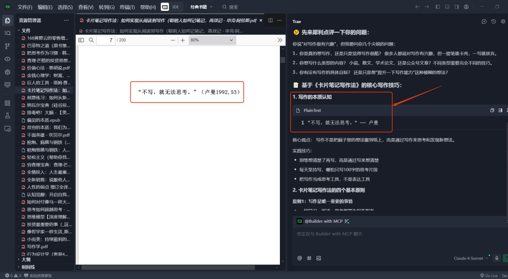Open PDF find magnifier
This screenshot has width=508, height=279.
[91, 40]
